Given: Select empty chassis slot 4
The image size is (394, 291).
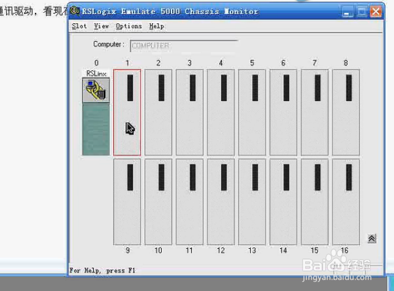Looking at the screenshot, I should click(221, 112).
